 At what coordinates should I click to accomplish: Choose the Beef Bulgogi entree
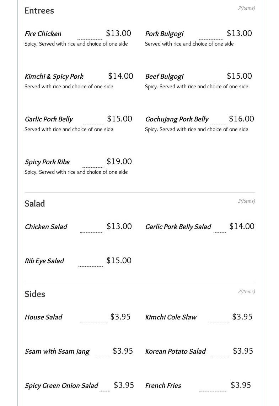(164, 77)
